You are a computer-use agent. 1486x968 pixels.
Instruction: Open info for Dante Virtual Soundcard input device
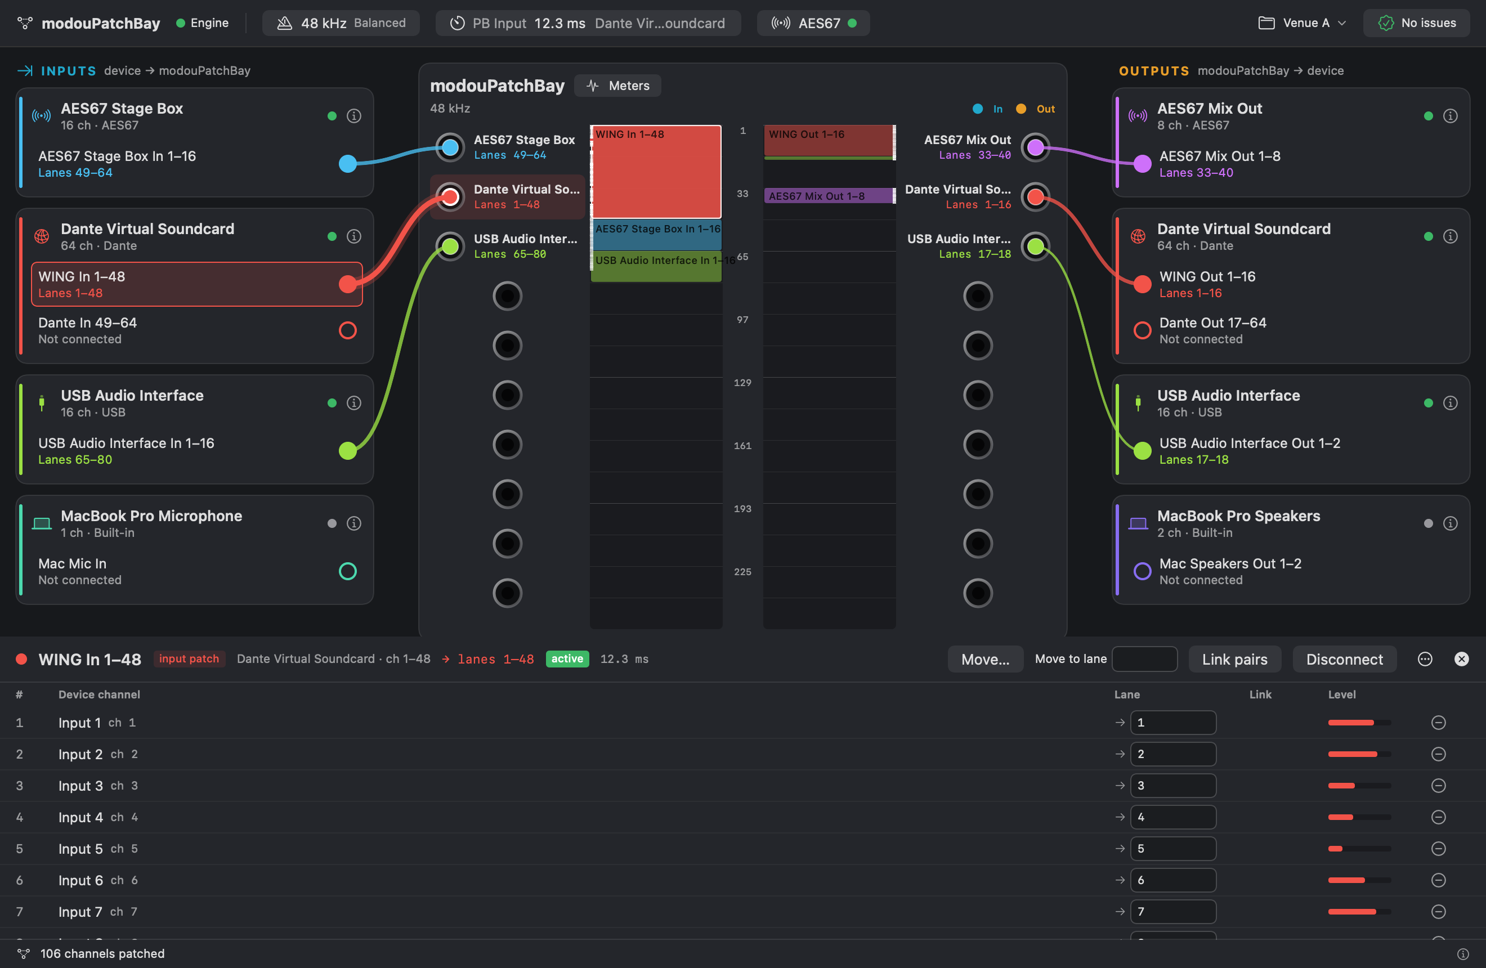pyautogui.click(x=353, y=236)
